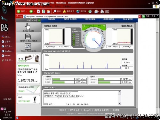Click the browser page vertical scrollbar thumb
The height and width of the screenshot is (120, 160).
[157, 70]
